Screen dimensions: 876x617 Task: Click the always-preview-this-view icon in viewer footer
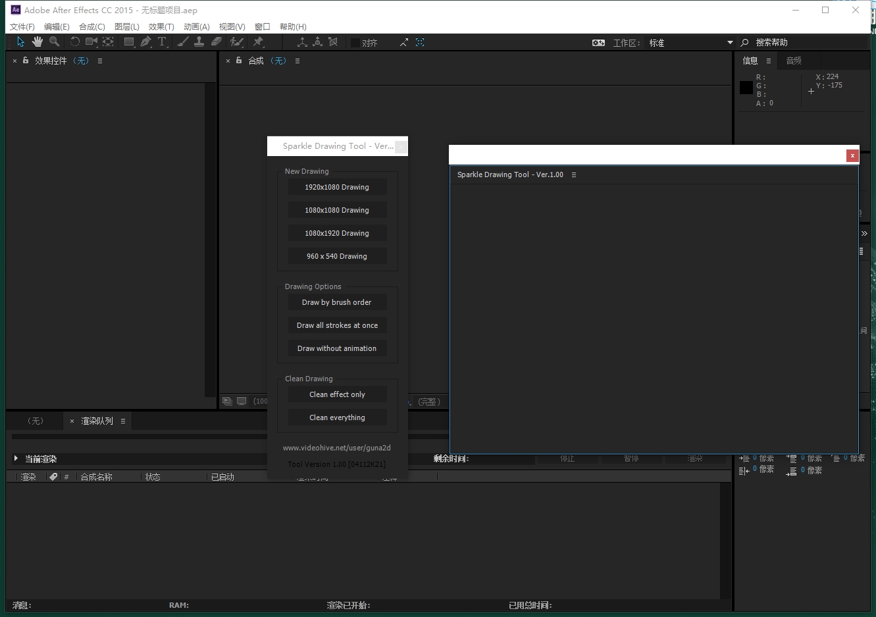coord(227,401)
